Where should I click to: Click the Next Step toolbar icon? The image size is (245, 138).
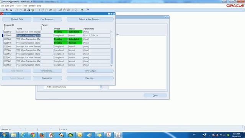tap(21, 10)
